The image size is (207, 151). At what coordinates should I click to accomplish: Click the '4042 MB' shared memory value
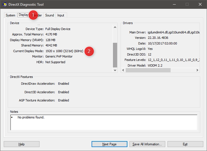coord(51,46)
